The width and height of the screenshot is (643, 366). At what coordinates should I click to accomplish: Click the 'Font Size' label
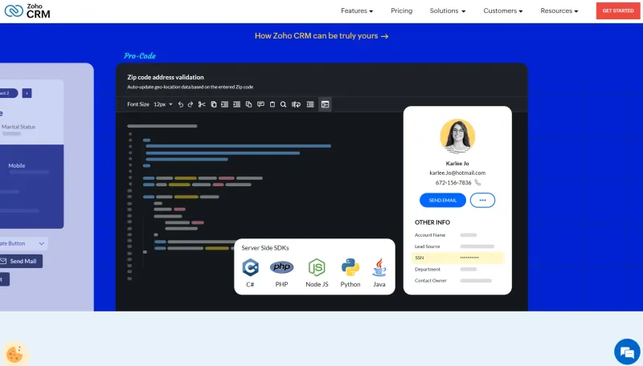pos(137,104)
